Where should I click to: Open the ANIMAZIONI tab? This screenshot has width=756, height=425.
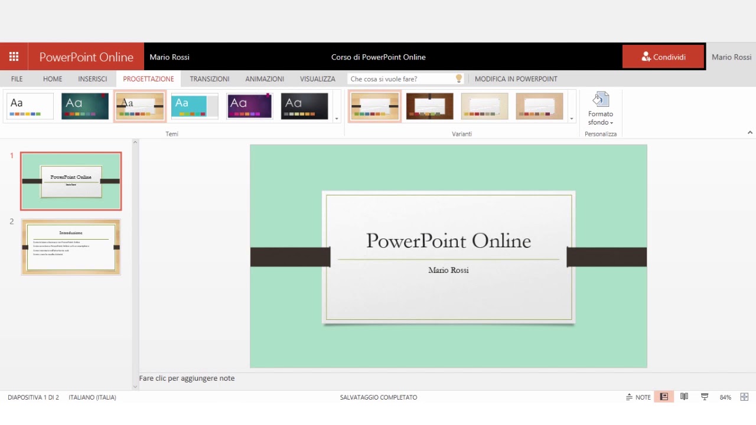[x=265, y=79]
